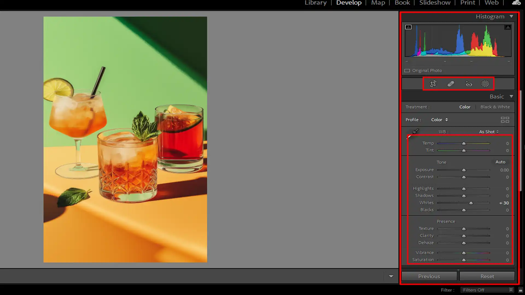Click the Whites slider handle
Screen dimensions: 525x295
(471, 203)
